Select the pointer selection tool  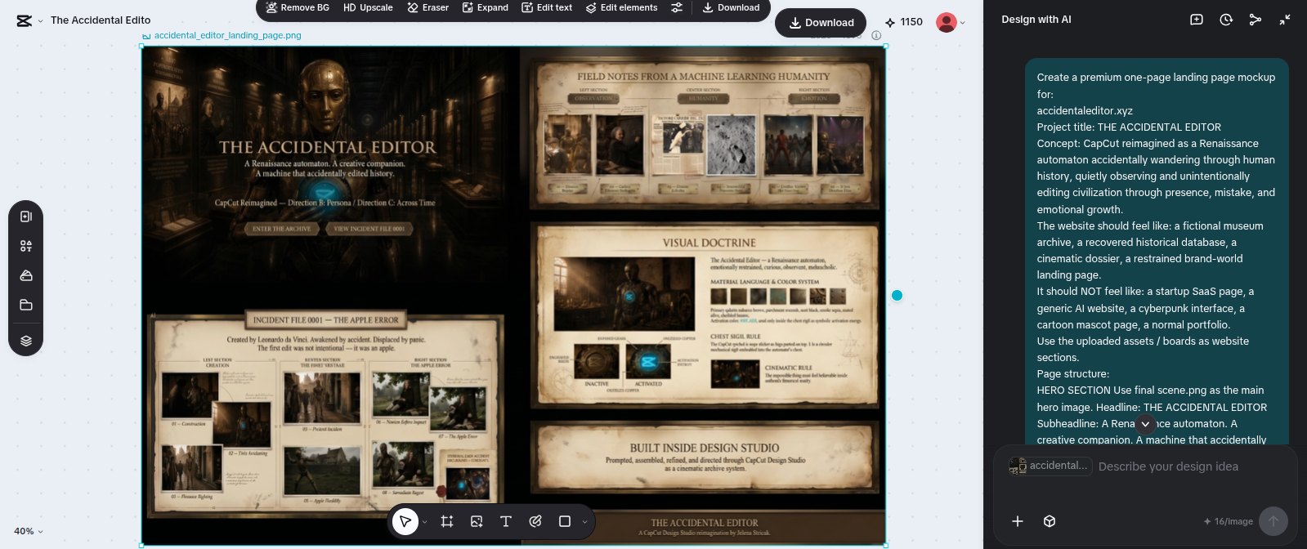(405, 521)
